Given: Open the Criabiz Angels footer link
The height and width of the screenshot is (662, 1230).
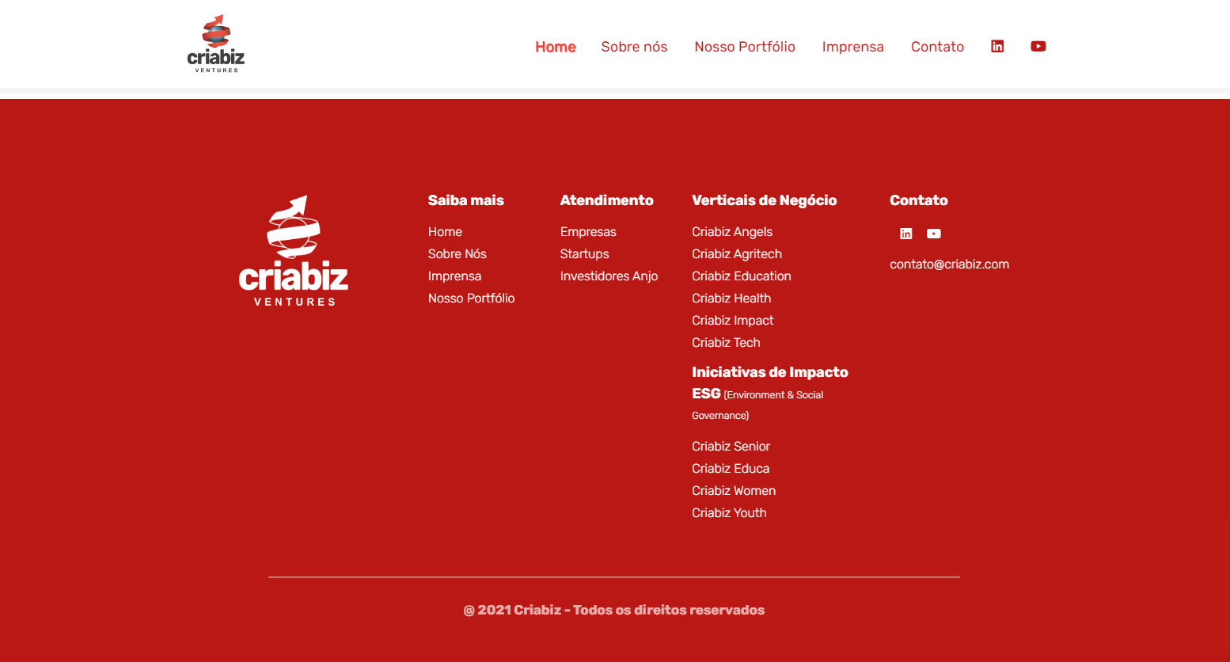Looking at the screenshot, I should pos(731,232).
